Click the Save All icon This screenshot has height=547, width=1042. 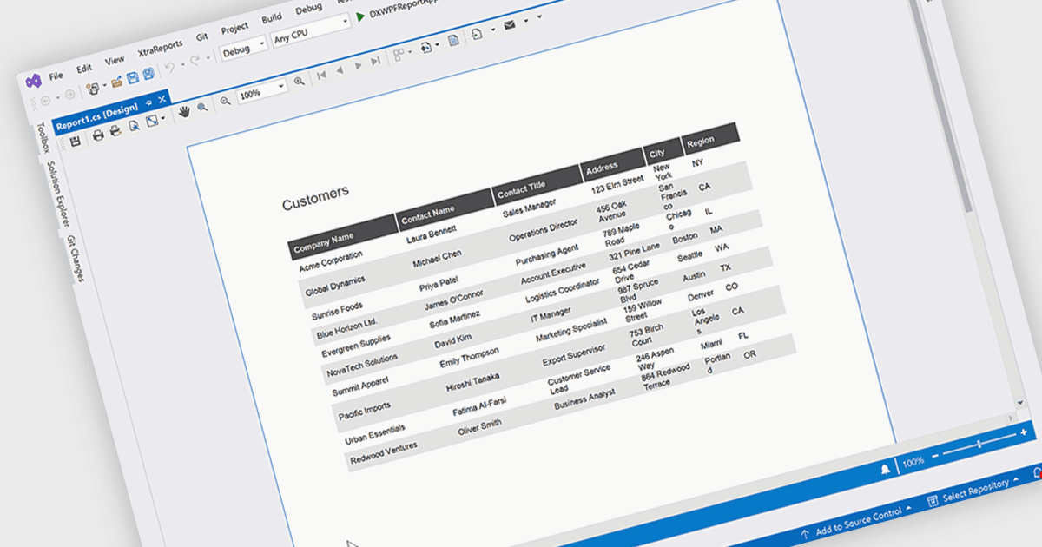click(148, 74)
